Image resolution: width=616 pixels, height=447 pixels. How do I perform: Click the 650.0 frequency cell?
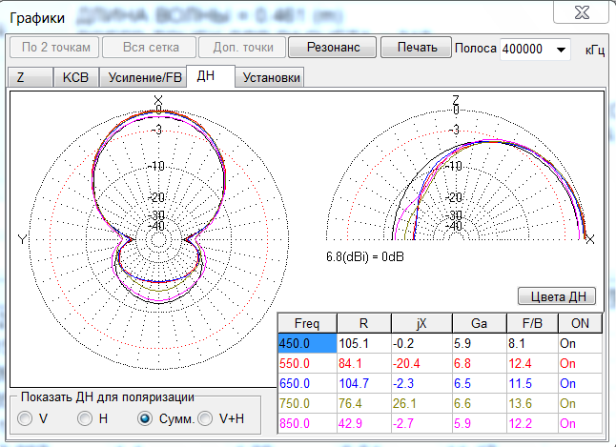[305, 383]
